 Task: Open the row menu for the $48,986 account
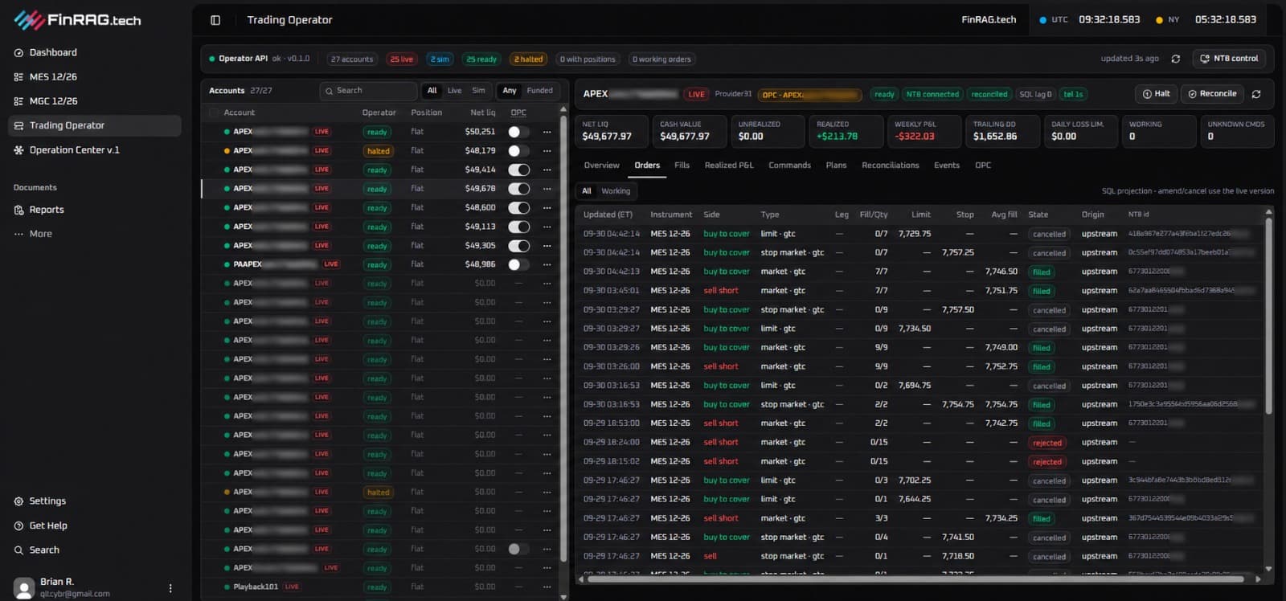tap(547, 264)
